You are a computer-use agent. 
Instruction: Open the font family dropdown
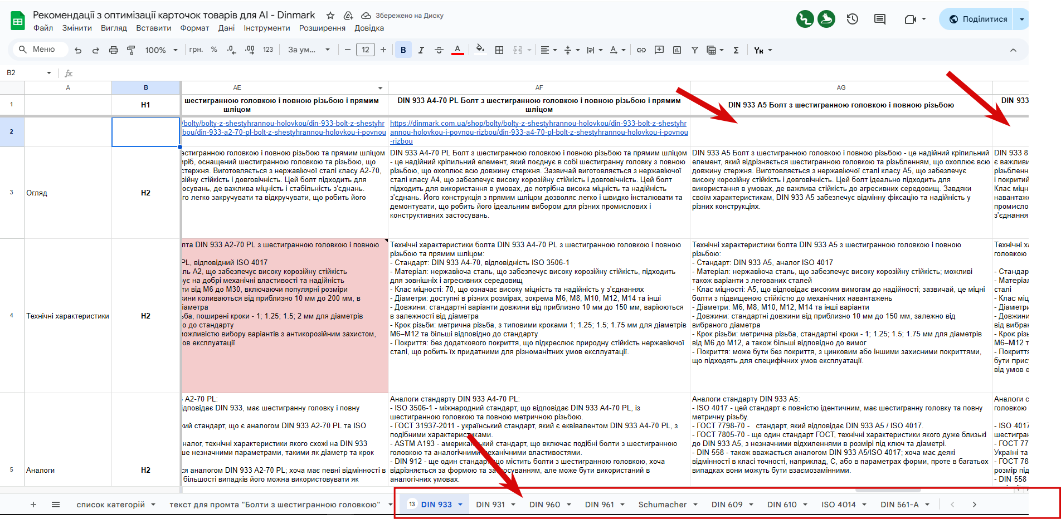309,50
